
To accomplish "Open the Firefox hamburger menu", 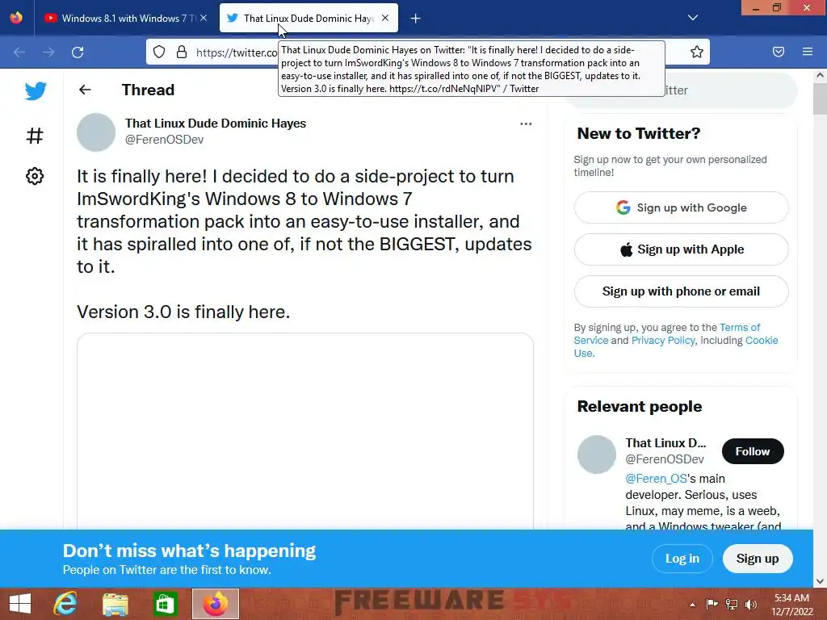I will pos(808,52).
